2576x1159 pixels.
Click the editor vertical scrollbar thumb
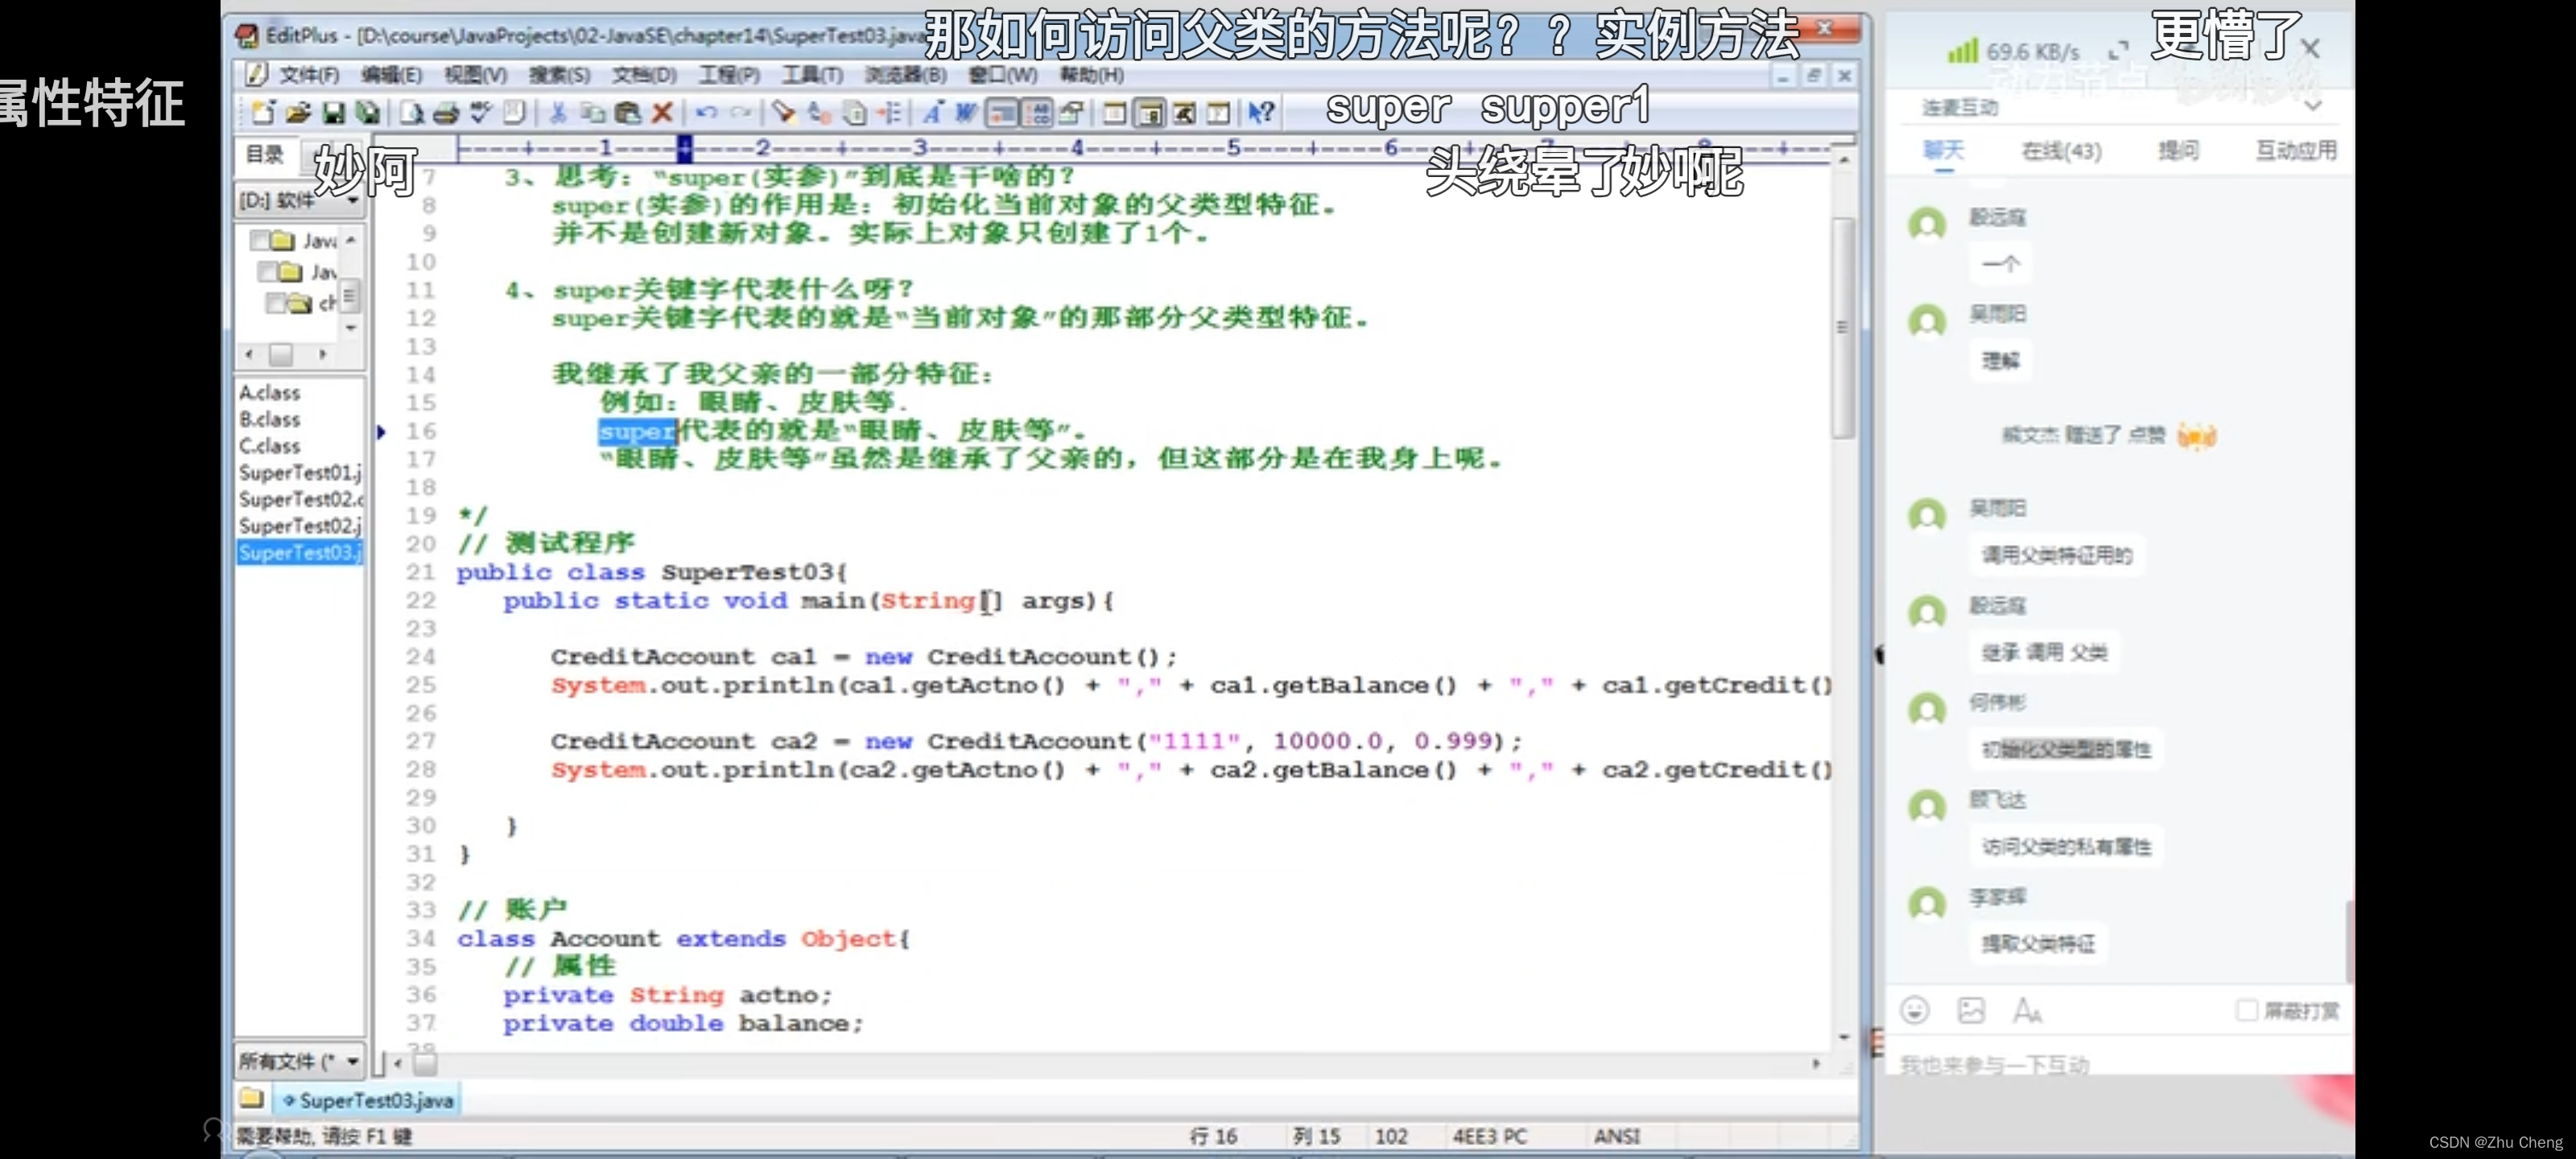pos(1843,327)
